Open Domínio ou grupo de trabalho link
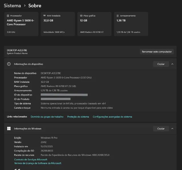182x170 pixels. coord(47,117)
